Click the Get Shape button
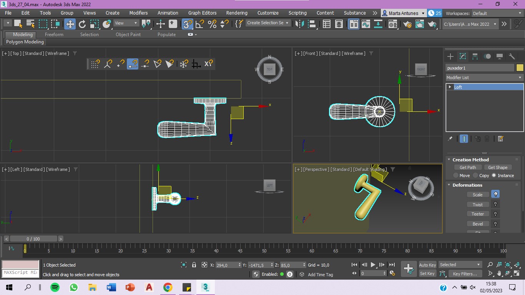Viewport: 525px width, 295px height. click(x=498, y=167)
